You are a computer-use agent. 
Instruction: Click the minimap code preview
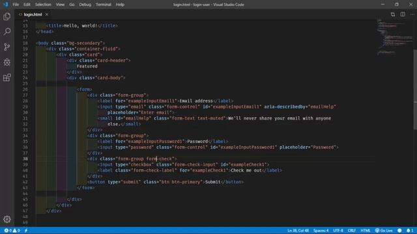395,37
